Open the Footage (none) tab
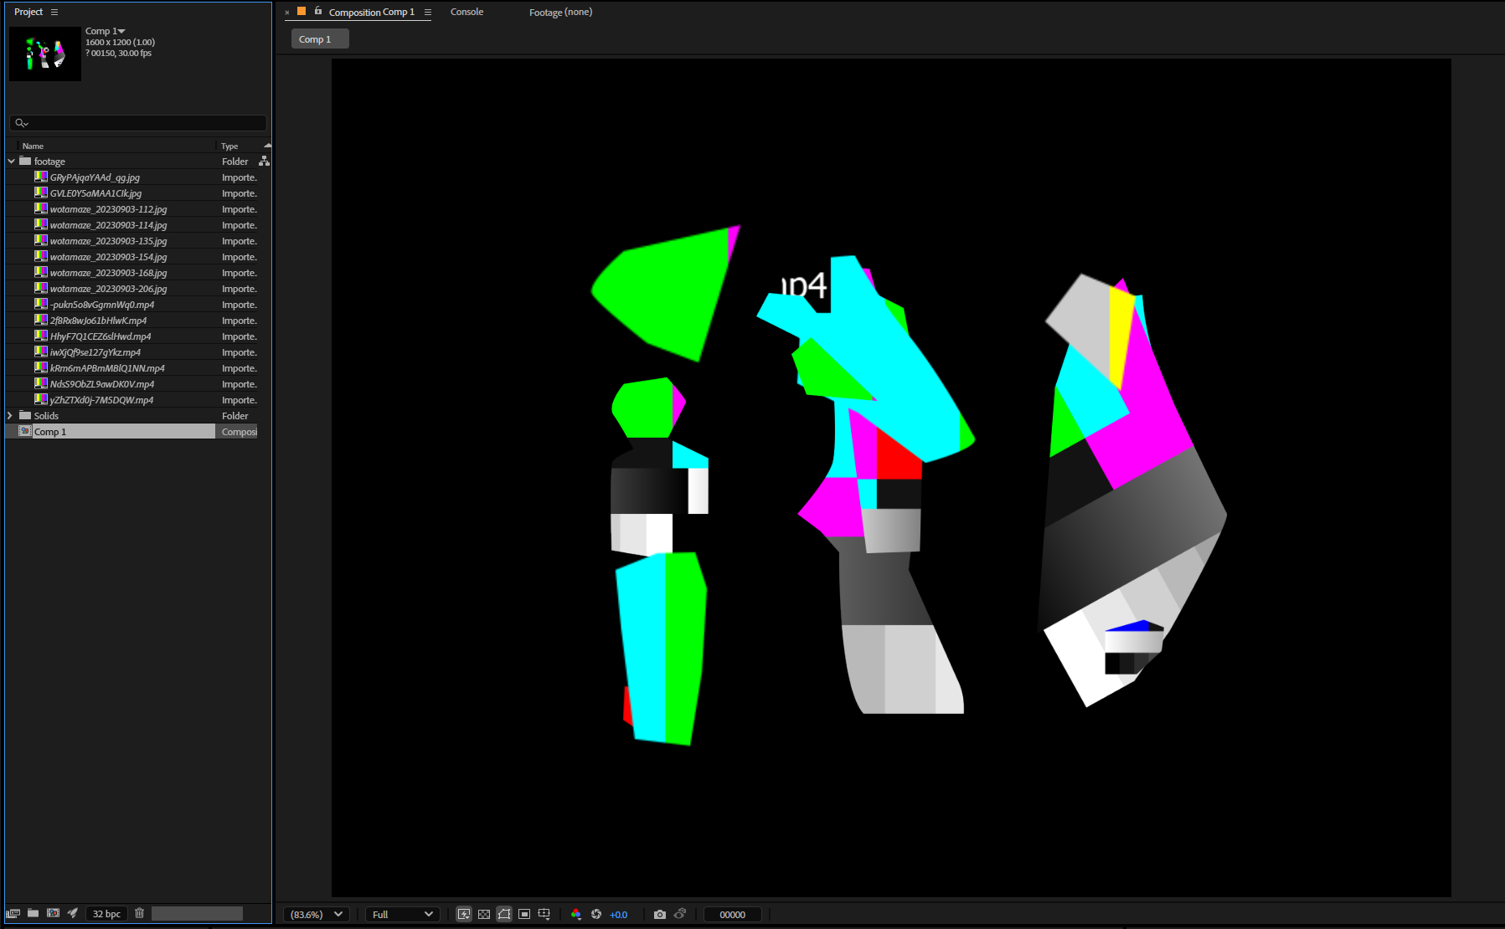Viewport: 1505px width, 929px height. pyautogui.click(x=560, y=12)
